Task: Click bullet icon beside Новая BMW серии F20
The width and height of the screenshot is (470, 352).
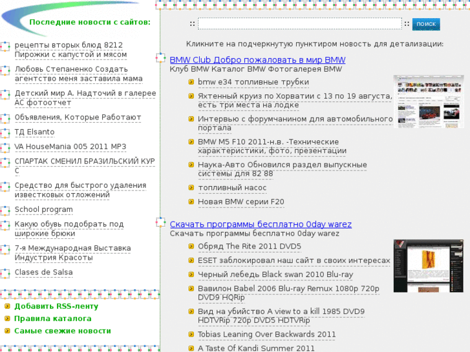Action: (191, 202)
